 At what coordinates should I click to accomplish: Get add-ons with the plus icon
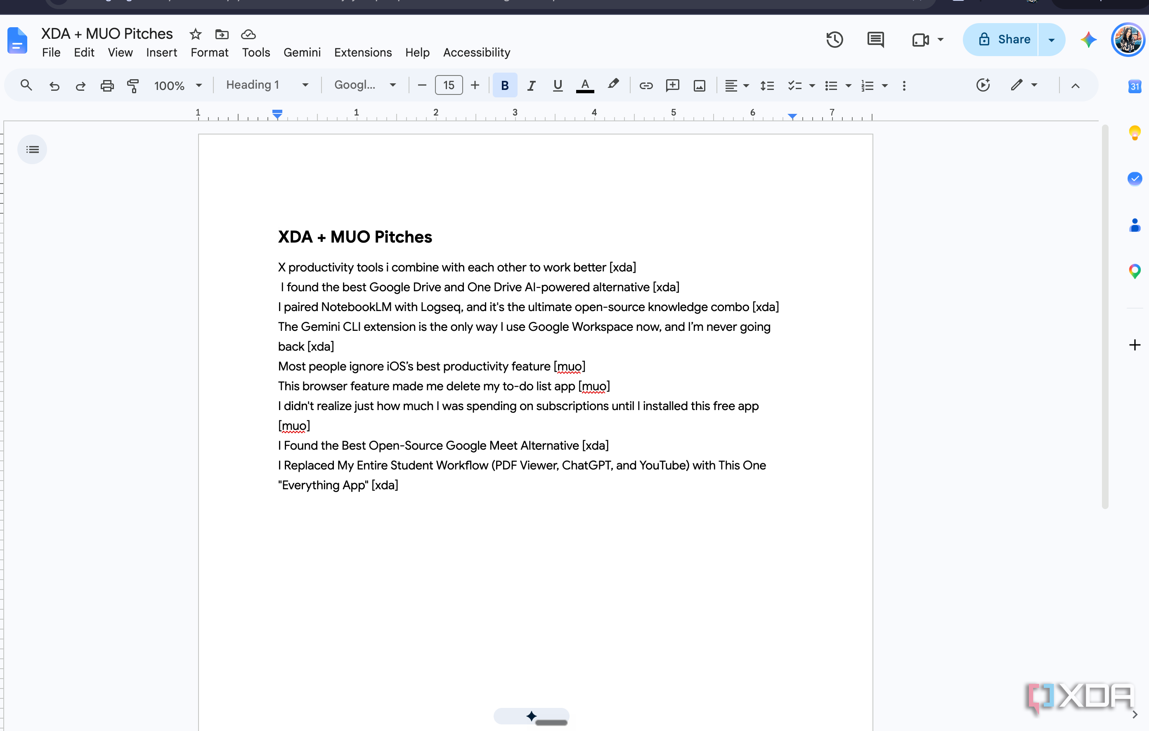[x=1134, y=345]
